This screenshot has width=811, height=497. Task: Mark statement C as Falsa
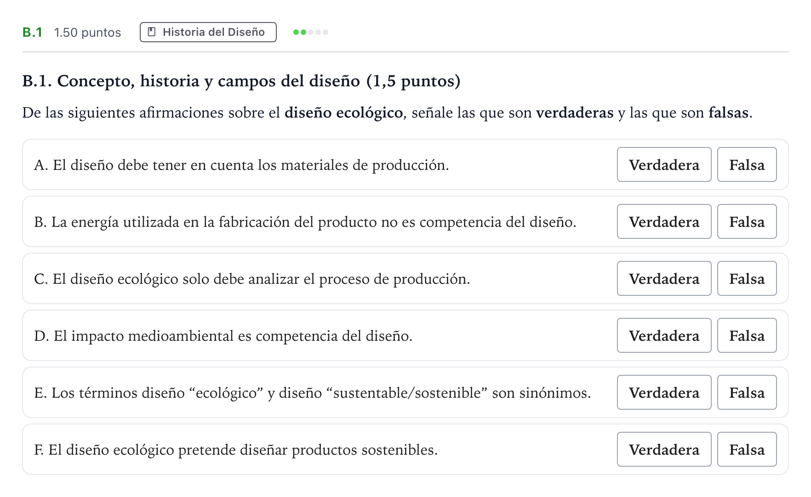tap(747, 278)
